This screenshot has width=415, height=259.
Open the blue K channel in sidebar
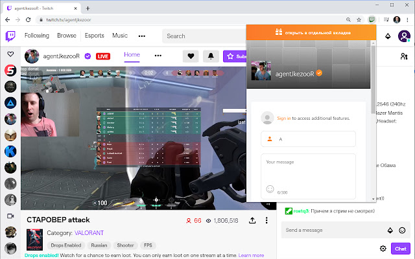coord(10,152)
